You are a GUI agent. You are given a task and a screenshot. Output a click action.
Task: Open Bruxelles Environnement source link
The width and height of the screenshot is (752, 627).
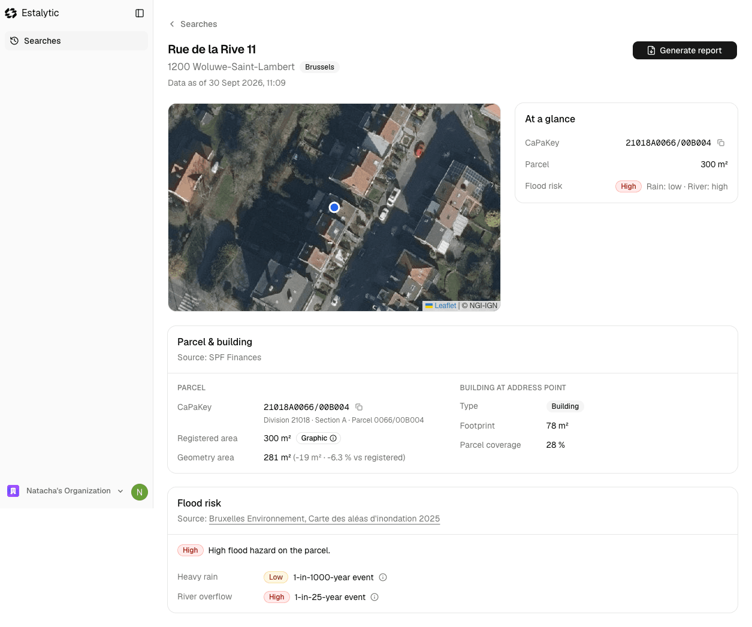pyautogui.click(x=324, y=519)
